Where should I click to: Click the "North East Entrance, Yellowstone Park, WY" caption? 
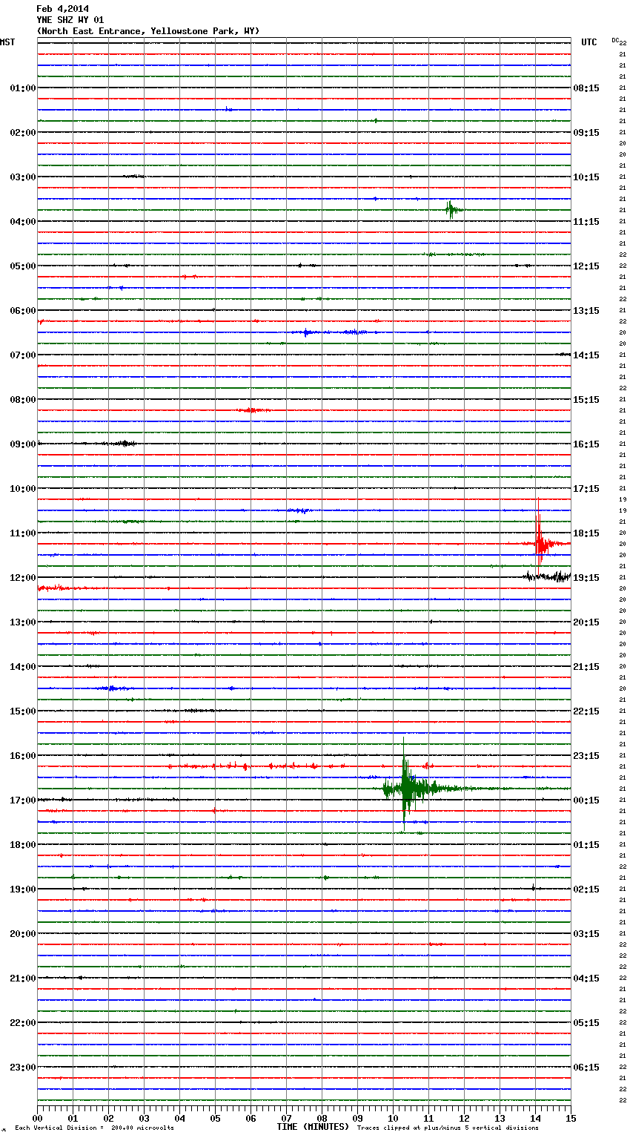(x=148, y=31)
